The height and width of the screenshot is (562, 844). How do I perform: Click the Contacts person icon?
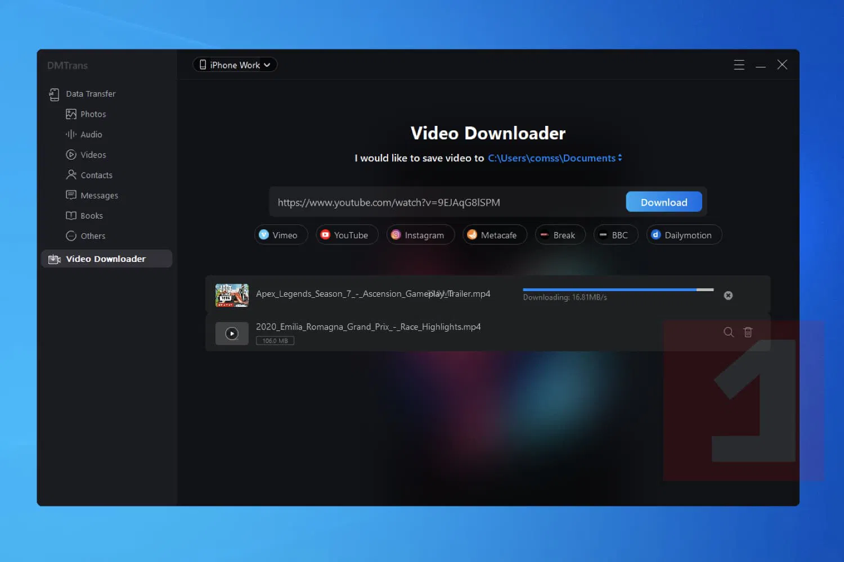(71, 175)
